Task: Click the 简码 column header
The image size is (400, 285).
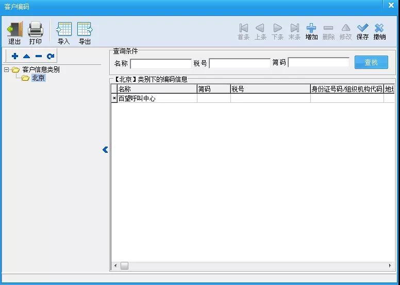Action: [214, 89]
